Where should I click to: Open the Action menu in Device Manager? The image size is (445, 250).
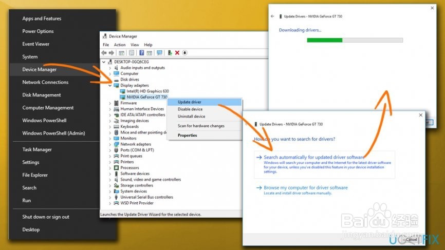click(120, 45)
